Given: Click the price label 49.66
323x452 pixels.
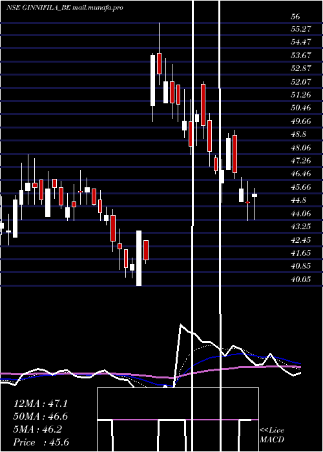Looking at the screenshot, I should pyautogui.click(x=301, y=121).
